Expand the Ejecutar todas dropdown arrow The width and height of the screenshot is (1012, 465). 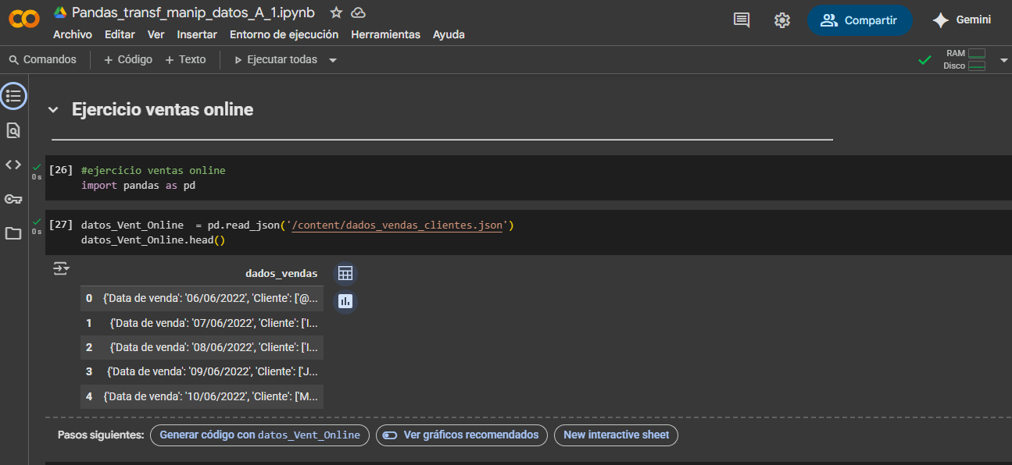(333, 60)
